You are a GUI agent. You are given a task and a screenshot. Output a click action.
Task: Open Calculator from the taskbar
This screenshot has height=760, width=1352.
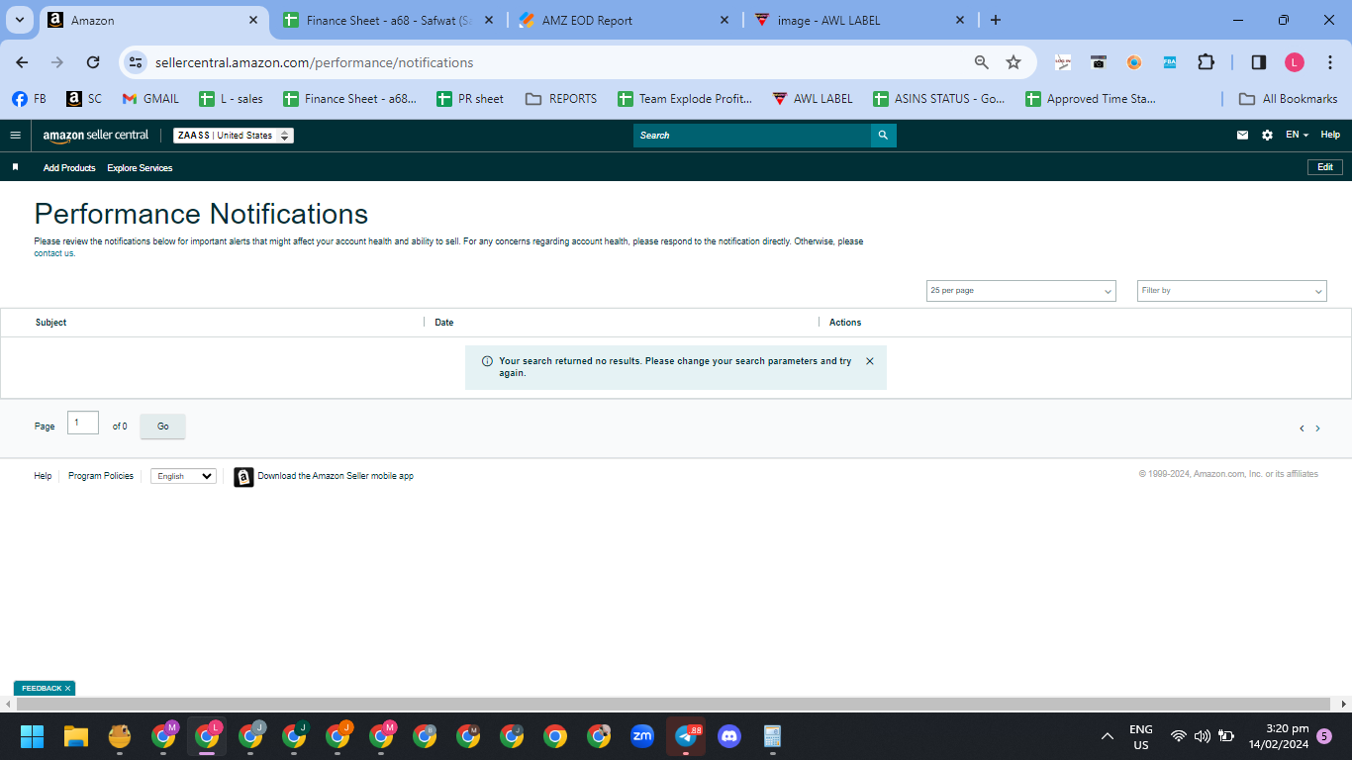[x=773, y=736]
